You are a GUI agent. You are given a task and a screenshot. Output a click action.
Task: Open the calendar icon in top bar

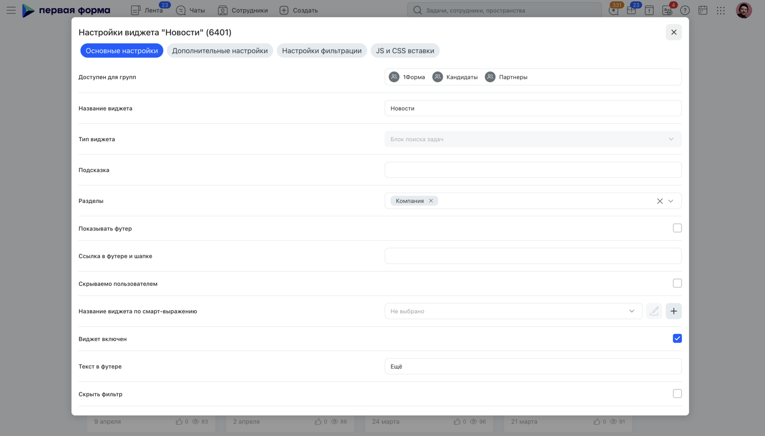click(703, 10)
